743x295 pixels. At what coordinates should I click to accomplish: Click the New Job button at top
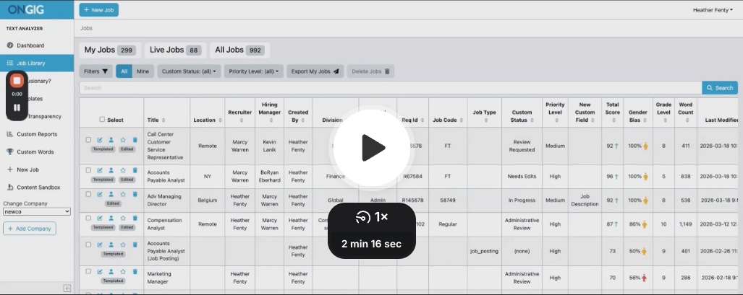[98, 10]
